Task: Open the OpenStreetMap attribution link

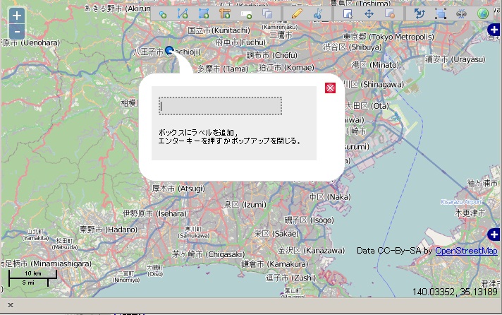Action: (x=466, y=251)
